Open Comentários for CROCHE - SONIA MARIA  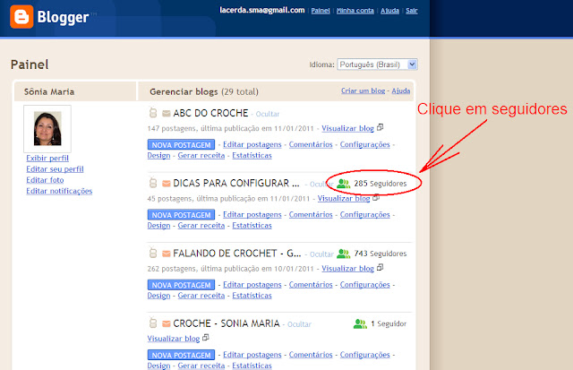[x=311, y=355]
